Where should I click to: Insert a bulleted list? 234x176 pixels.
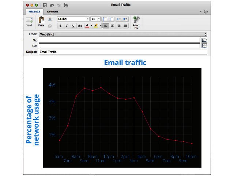pos(105,19)
